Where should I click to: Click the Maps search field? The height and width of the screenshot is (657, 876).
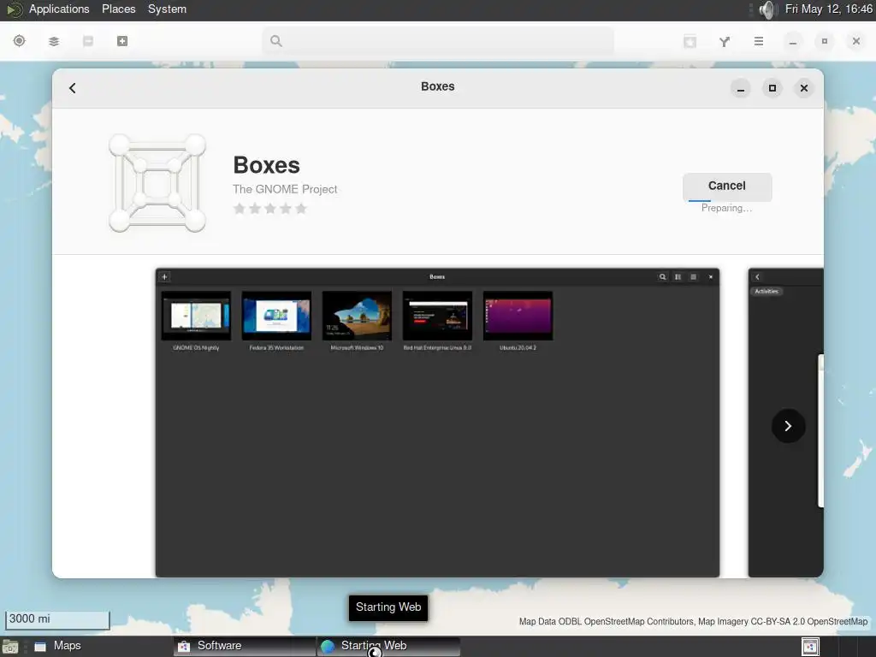(x=438, y=41)
